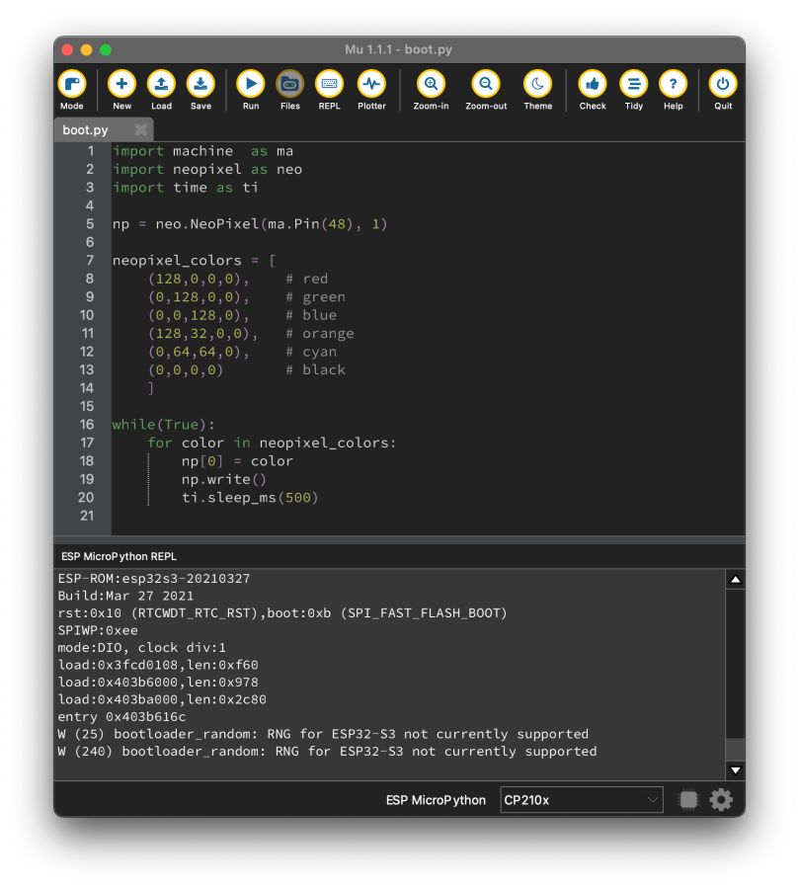The height and width of the screenshot is (888, 799).
Task: Open settings via the gear icon
Action: pos(721,800)
